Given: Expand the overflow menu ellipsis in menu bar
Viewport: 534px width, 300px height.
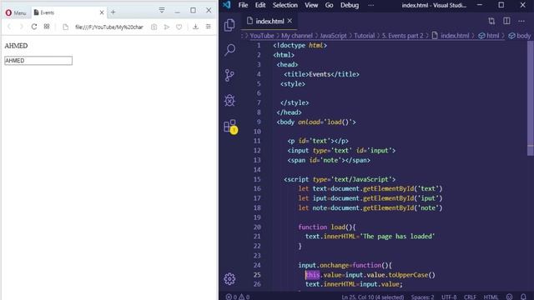Looking at the screenshot, I should tap(370, 5).
